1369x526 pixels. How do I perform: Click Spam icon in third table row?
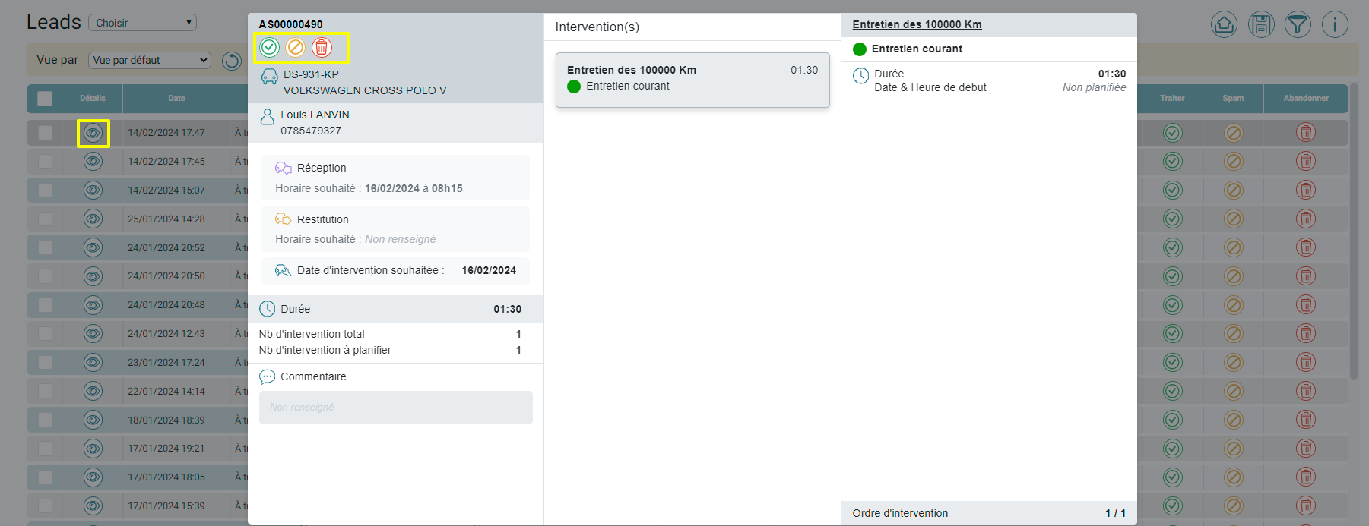pos(1234,190)
